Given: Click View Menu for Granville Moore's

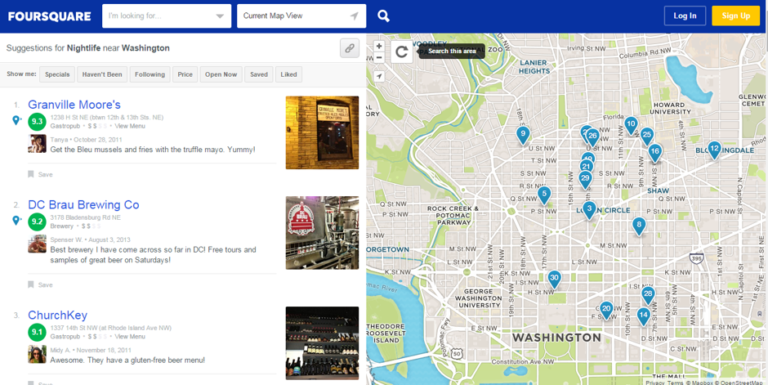Looking at the screenshot, I should (x=130, y=127).
